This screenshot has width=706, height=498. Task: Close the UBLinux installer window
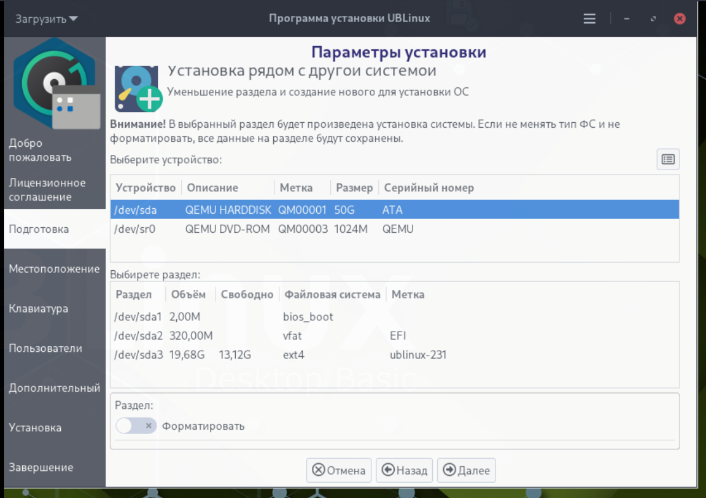point(679,19)
